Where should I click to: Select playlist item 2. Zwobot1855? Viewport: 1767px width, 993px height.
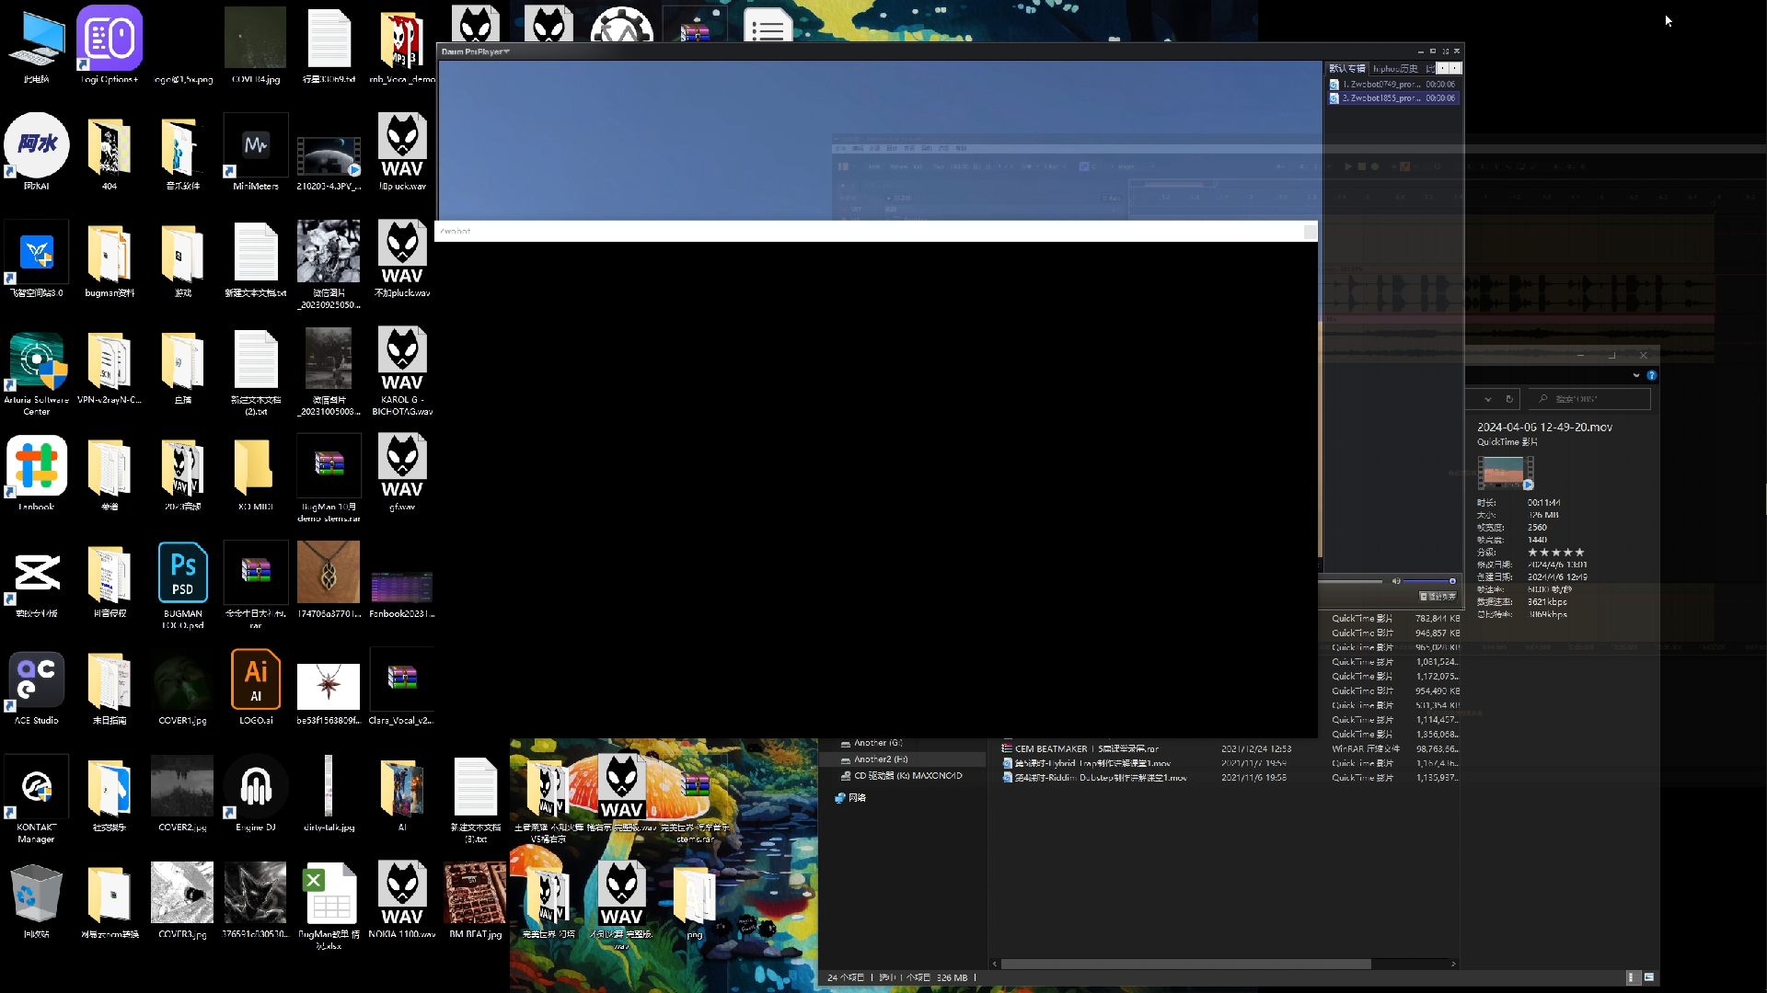(x=1393, y=98)
